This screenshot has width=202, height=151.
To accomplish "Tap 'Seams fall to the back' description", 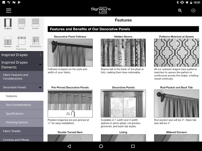I will pyautogui.click(x=122, y=71).
